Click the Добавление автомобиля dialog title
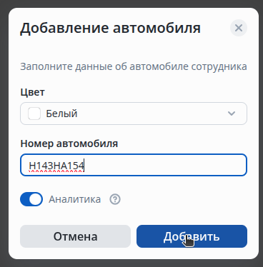Viewport: 263px width, 267px height. coord(110,28)
